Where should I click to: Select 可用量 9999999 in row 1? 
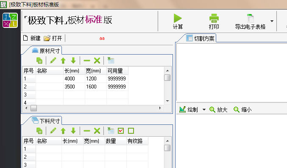tap(117, 79)
